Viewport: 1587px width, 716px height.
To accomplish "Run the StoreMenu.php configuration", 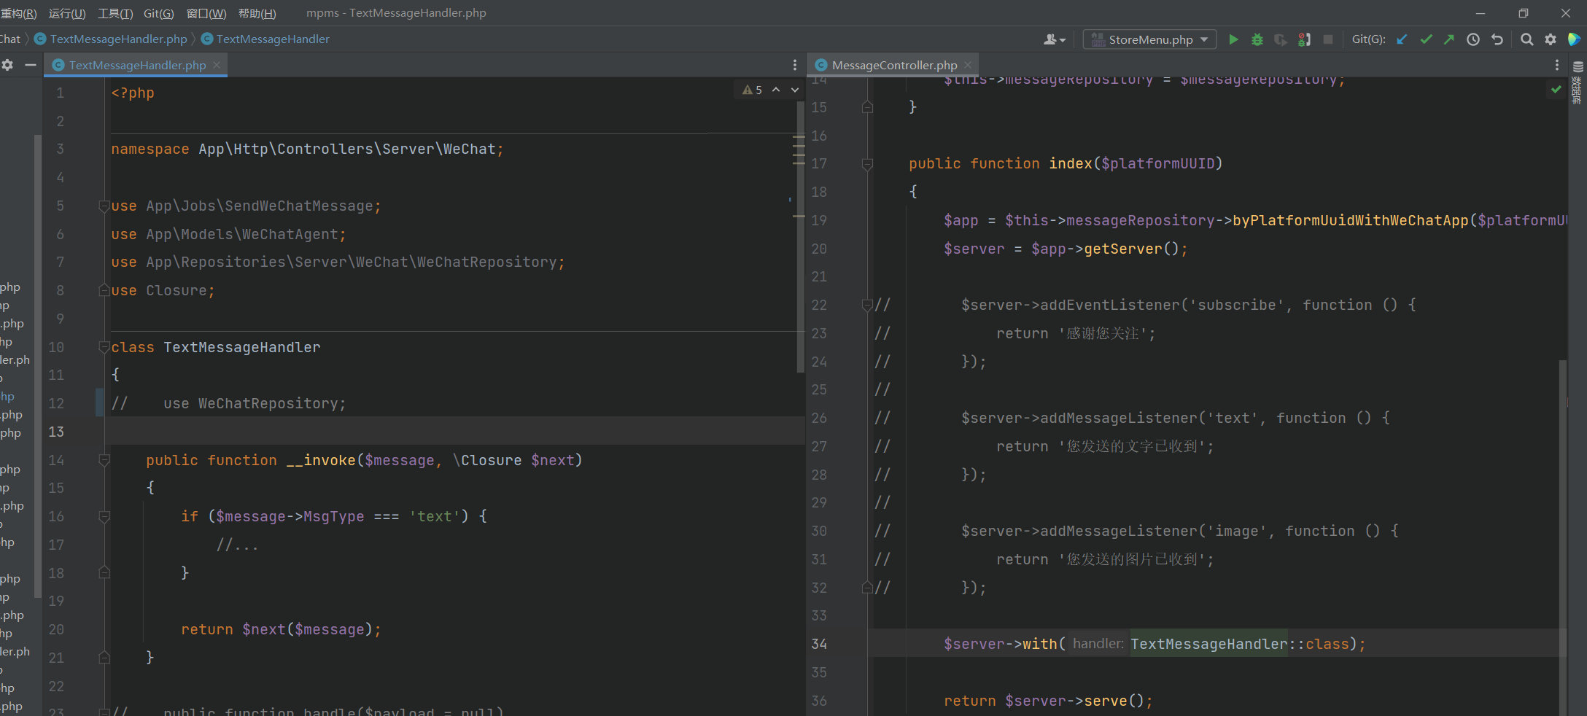I will point(1233,39).
